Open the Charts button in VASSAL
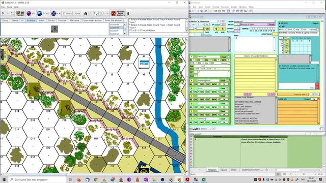The image size is (326, 183). 77,14
